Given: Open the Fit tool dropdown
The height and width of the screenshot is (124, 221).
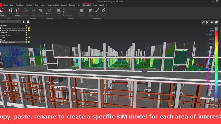Looking at the screenshot, I should click(x=59, y=12).
